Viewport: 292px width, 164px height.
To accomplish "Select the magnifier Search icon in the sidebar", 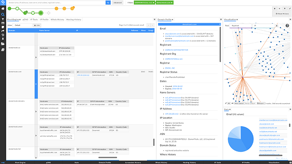I will (3, 14).
